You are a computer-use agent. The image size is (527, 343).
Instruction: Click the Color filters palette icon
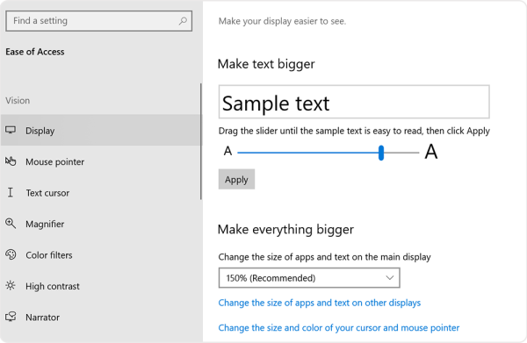11,254
